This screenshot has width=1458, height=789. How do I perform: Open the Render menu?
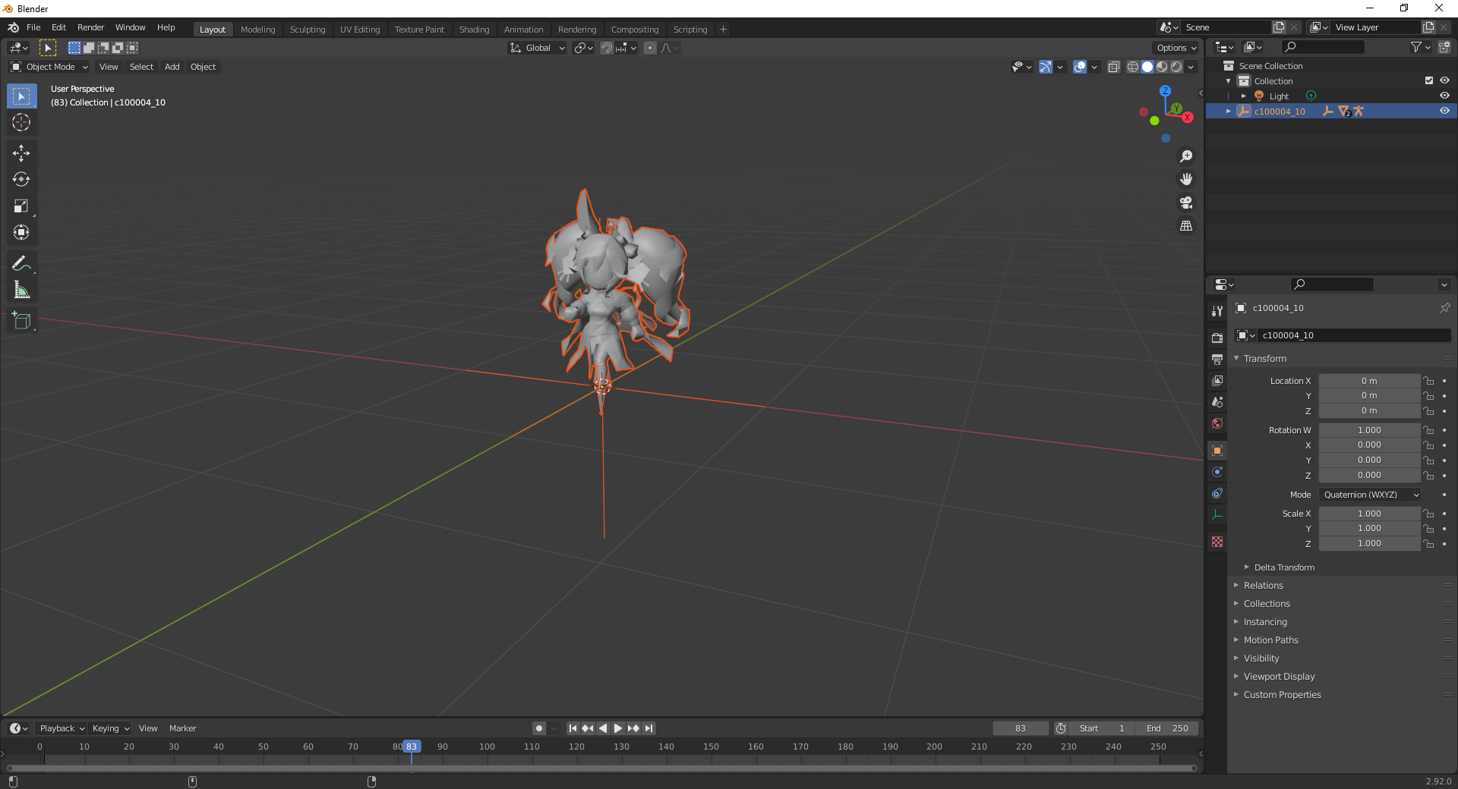90,27
